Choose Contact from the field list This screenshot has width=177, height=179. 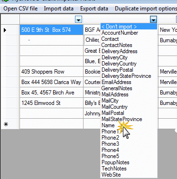(x=129, y=39)
